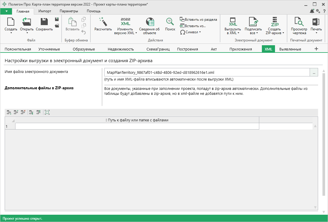The height and width of the screenshot is (222, 328).
Task: Click the Сохранить floppy disk icon
Action: click(44, 22)
